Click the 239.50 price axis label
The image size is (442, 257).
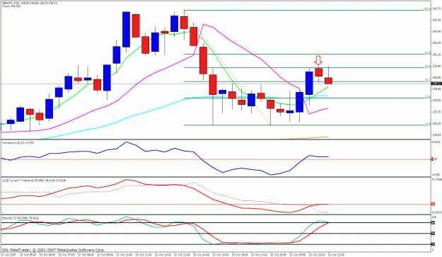pyautogui.click(x=436, y=101)
